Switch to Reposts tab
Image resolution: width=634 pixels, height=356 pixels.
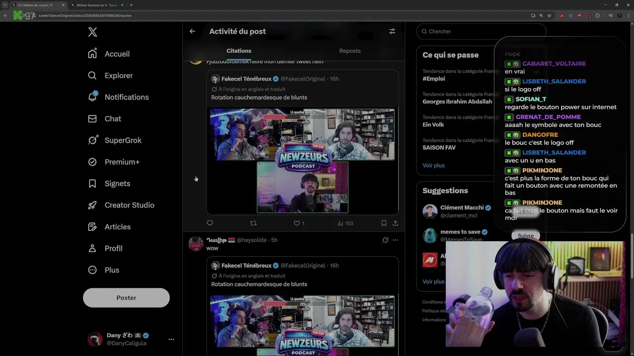350,51
